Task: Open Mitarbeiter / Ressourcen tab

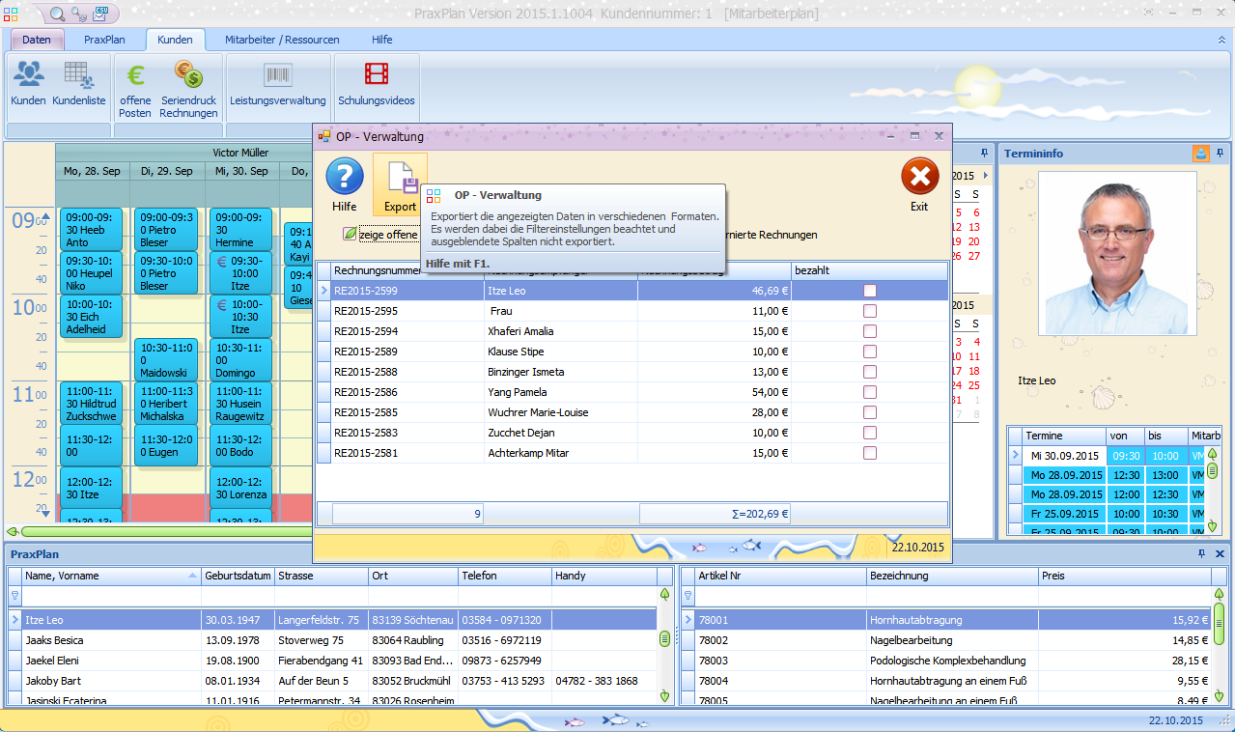Action: tap(282, 40)
